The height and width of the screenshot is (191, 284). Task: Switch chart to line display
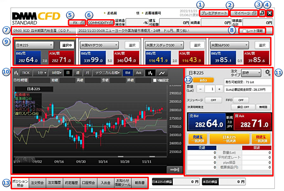click(162, 73)
